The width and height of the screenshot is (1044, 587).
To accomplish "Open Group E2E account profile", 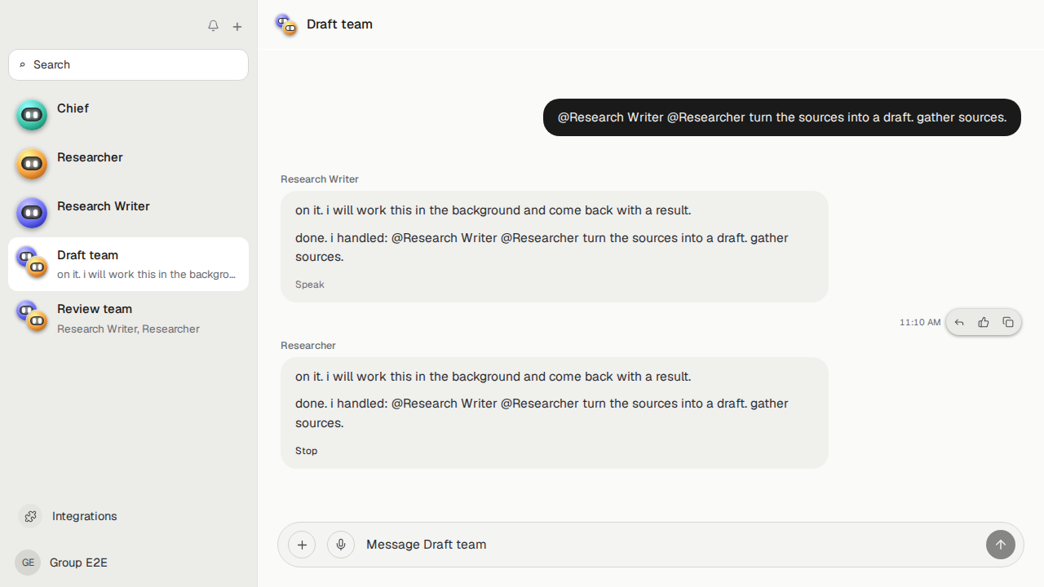I will (62, 563).
